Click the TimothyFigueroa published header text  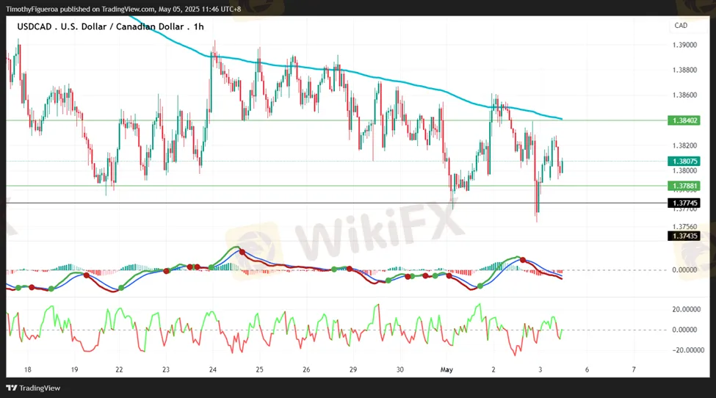pos(122,10)
